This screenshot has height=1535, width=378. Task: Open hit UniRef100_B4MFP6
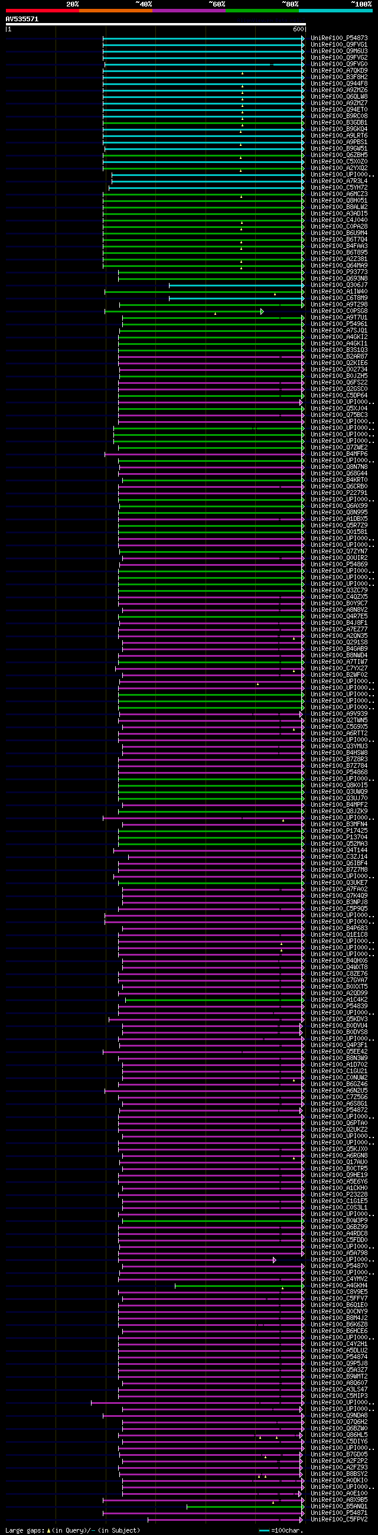338,454
